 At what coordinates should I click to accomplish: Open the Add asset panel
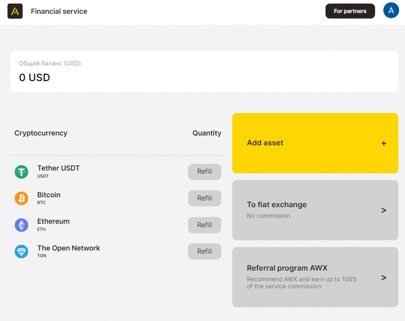point(315,143)
